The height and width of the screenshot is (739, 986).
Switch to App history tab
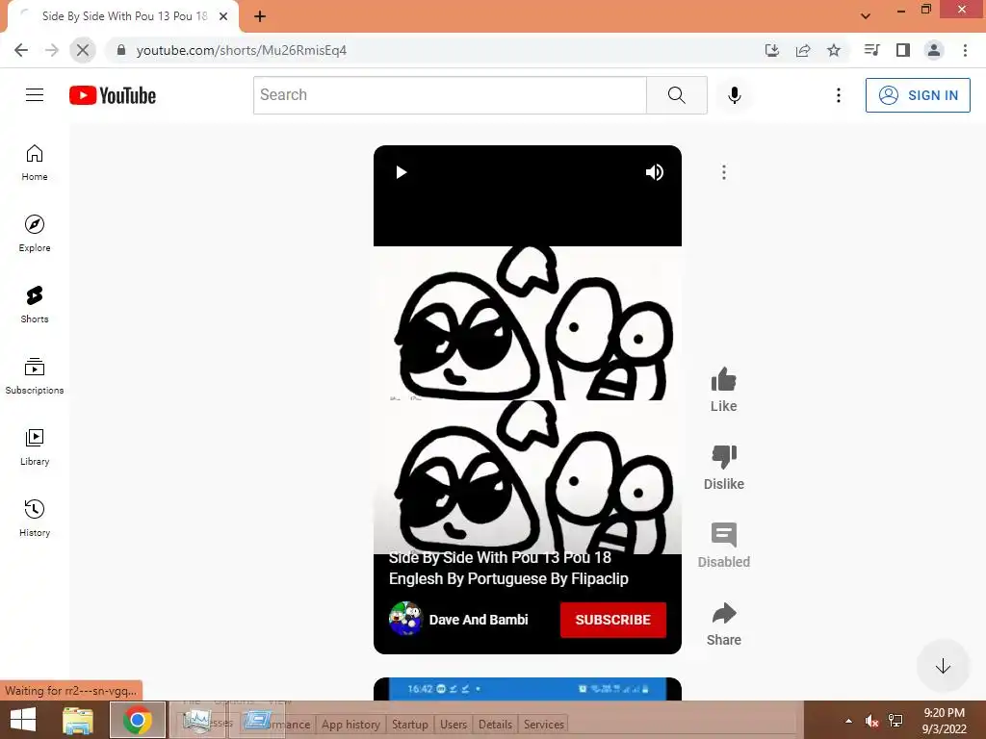point(350,725)
